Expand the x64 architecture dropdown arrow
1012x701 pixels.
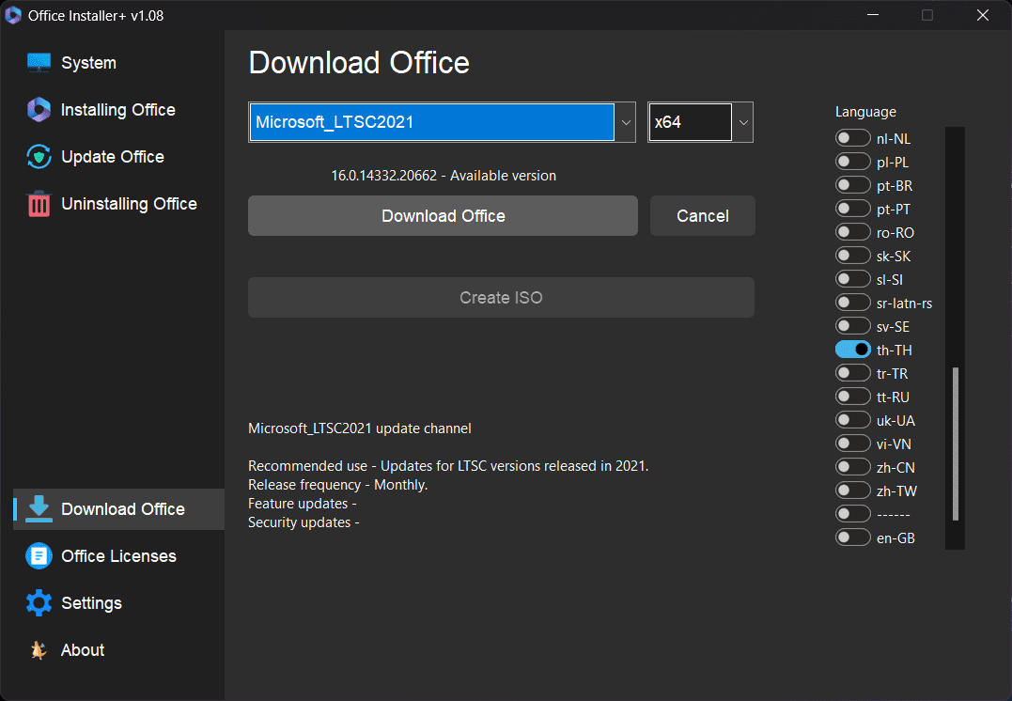coord(743,122)
